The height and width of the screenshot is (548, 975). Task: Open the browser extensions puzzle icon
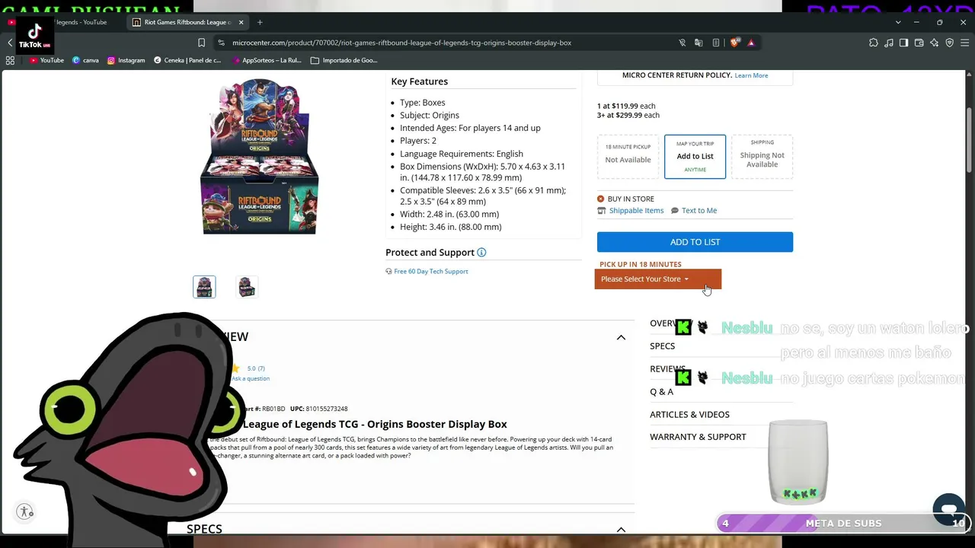click(x=873, y=43)
